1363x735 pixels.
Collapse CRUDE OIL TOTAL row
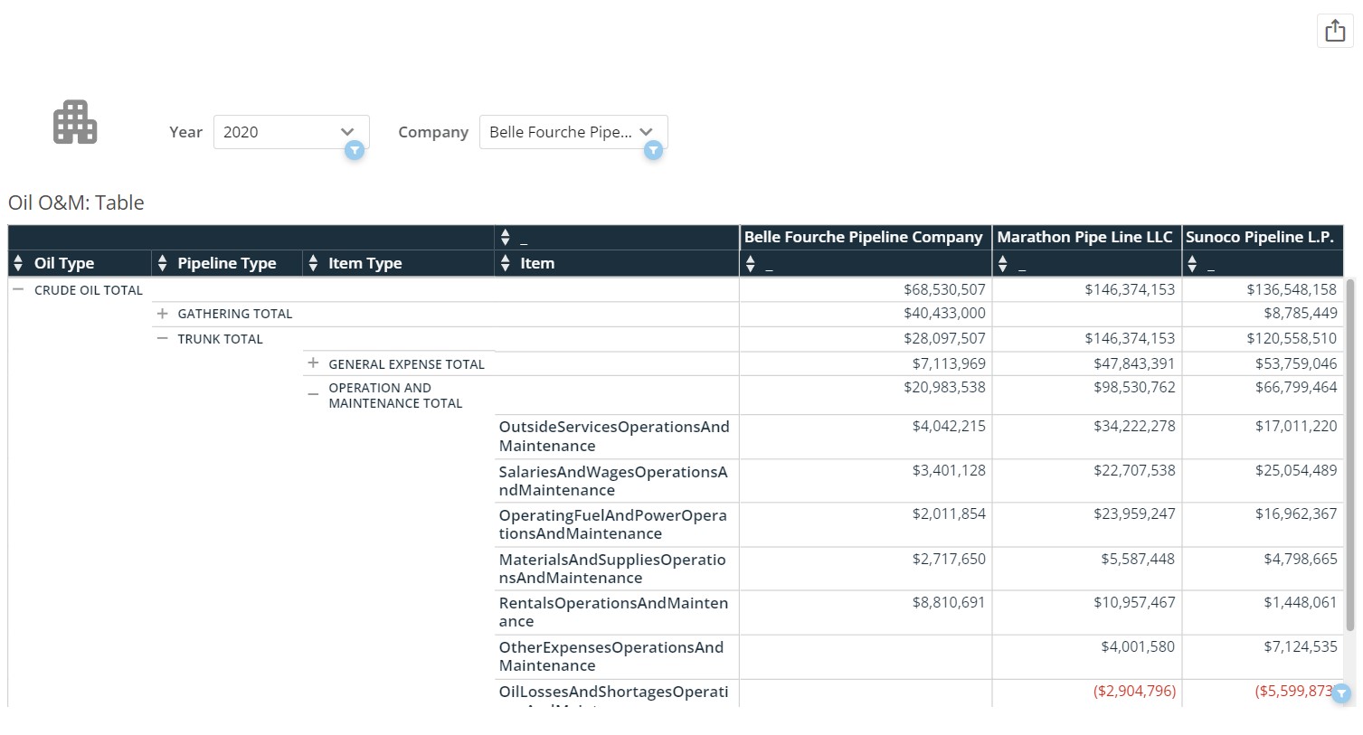coord(18,289)
